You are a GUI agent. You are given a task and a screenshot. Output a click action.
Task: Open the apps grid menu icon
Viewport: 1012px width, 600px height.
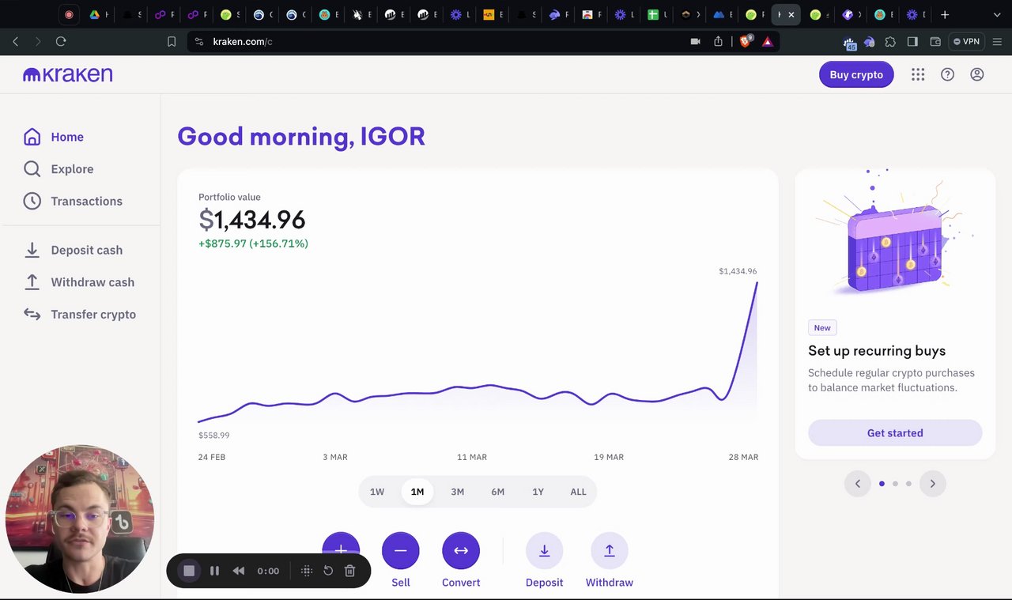pyautogui.click(x=918, y=74)
